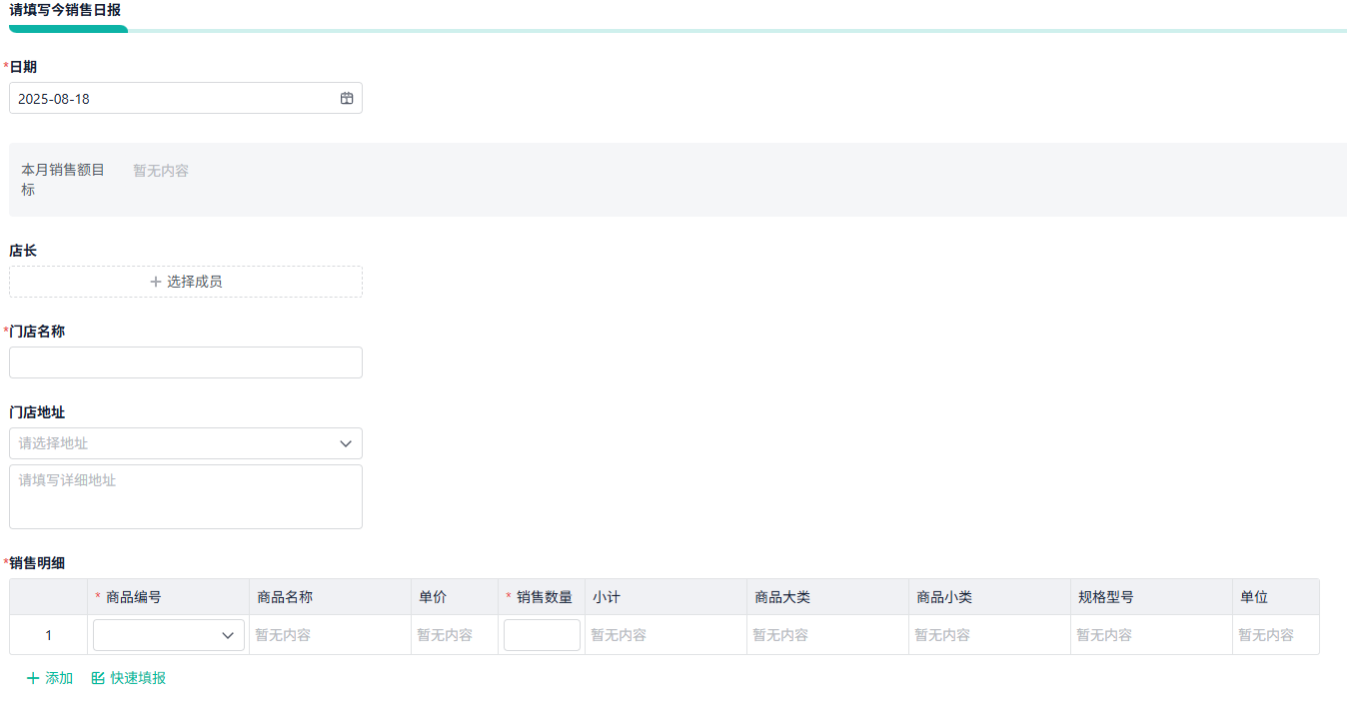Expand the 请选择地址 address dropdown

click(186, 442)
